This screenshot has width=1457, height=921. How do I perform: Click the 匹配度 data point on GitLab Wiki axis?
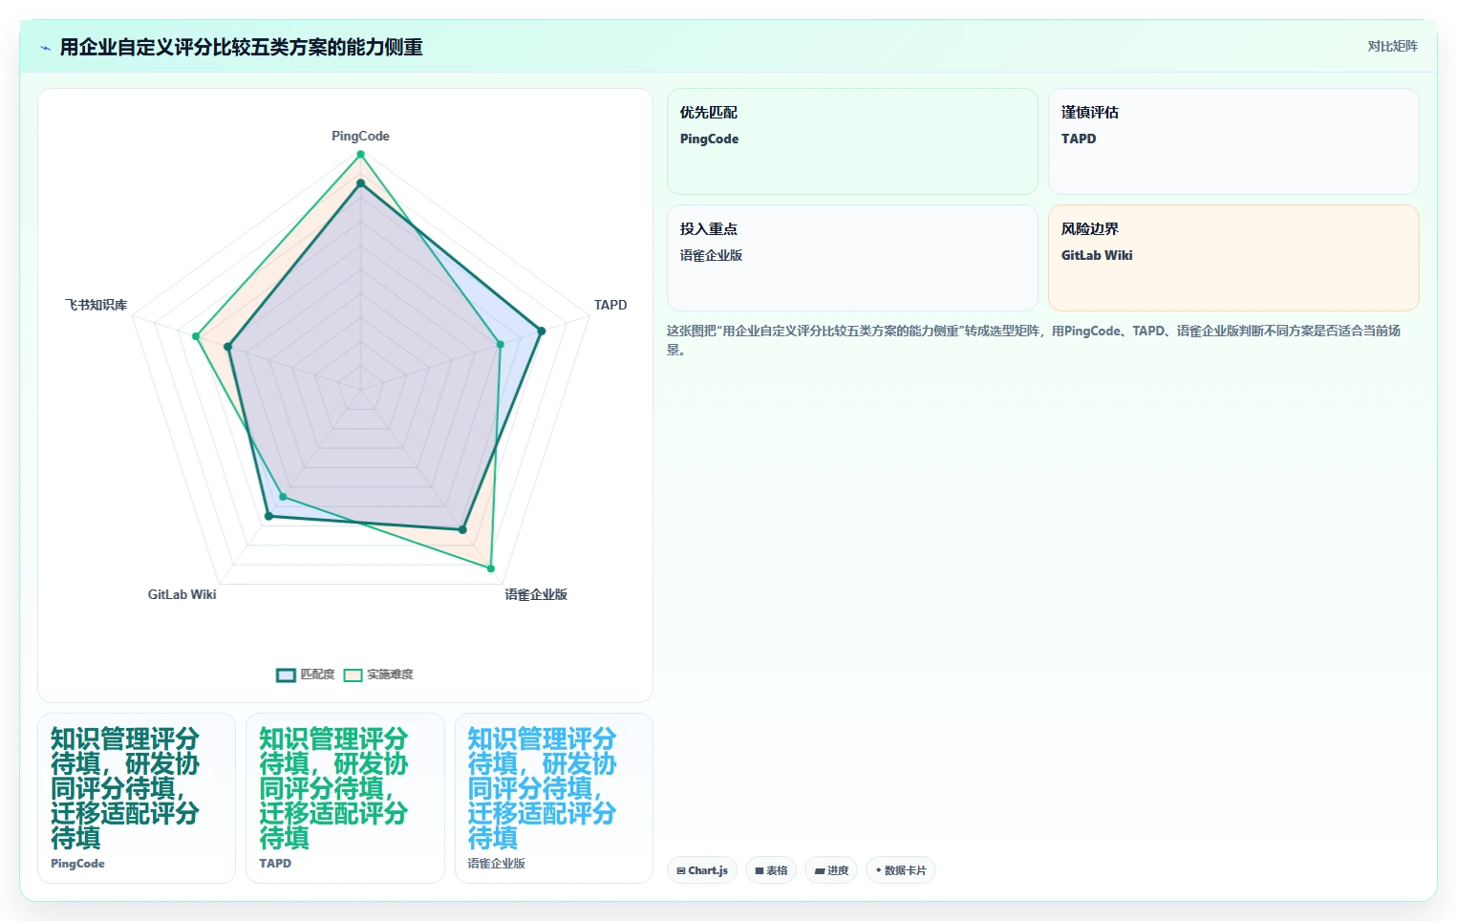click(x=268, y=516)
